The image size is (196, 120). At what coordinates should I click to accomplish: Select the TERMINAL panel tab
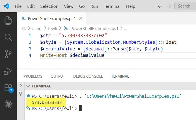click(120, 76)
